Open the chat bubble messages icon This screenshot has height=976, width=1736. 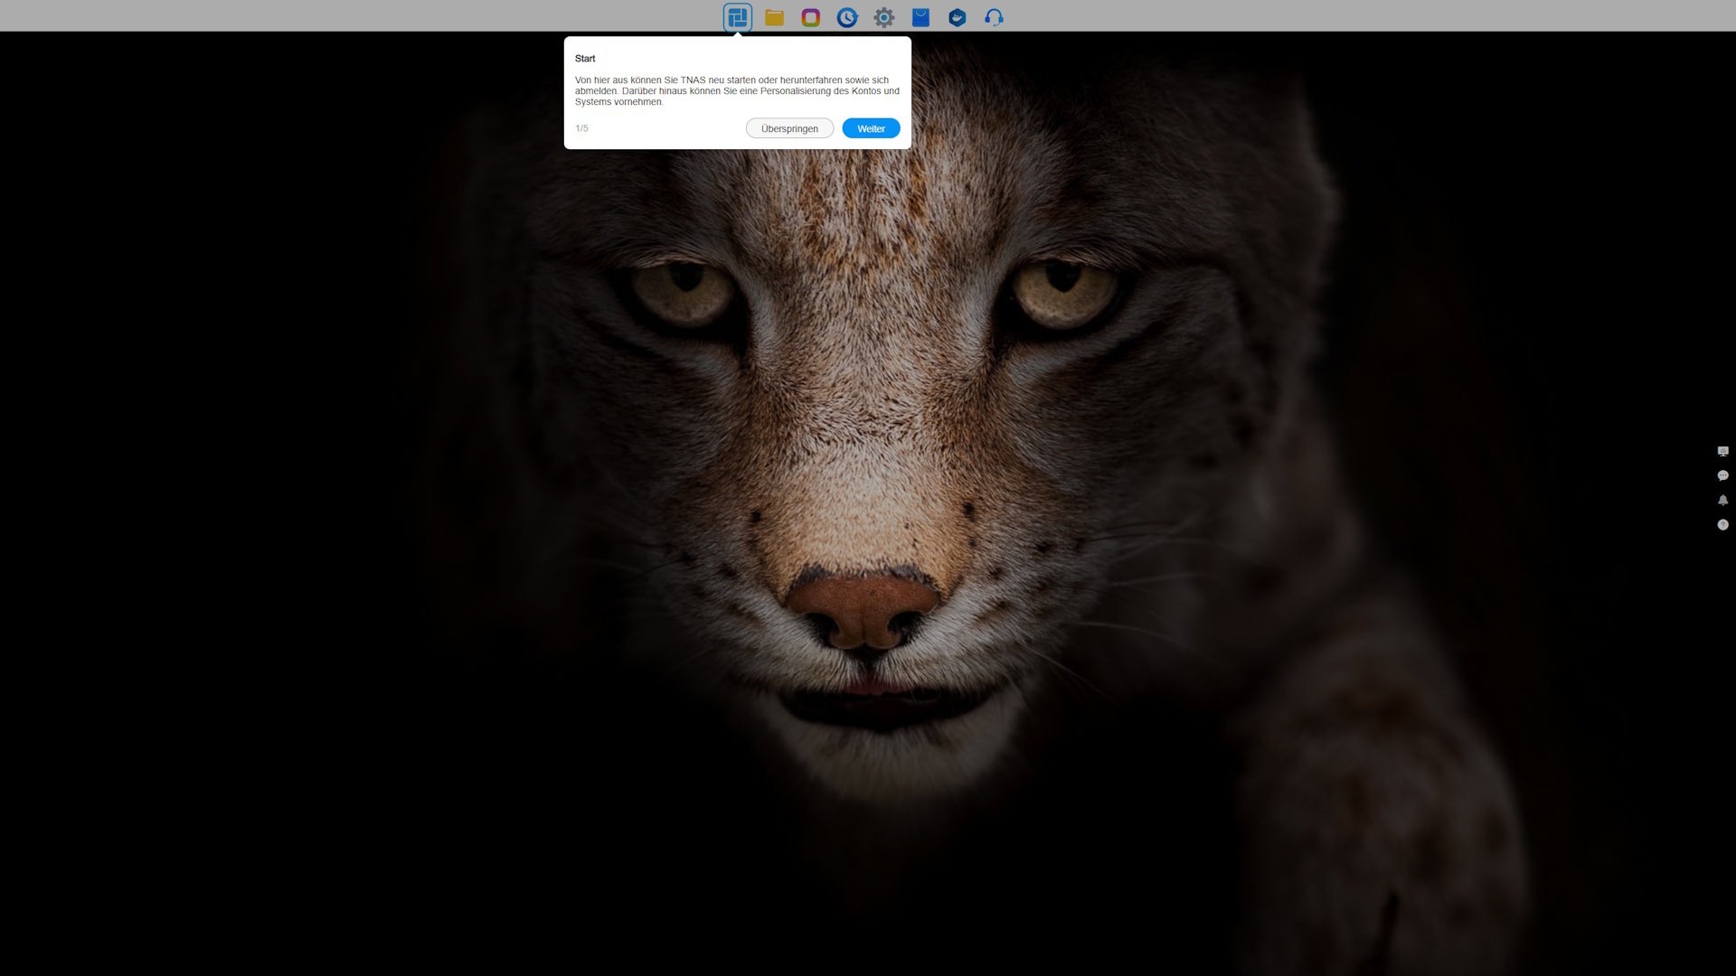pyautogui.click(x=1722, y=475)
